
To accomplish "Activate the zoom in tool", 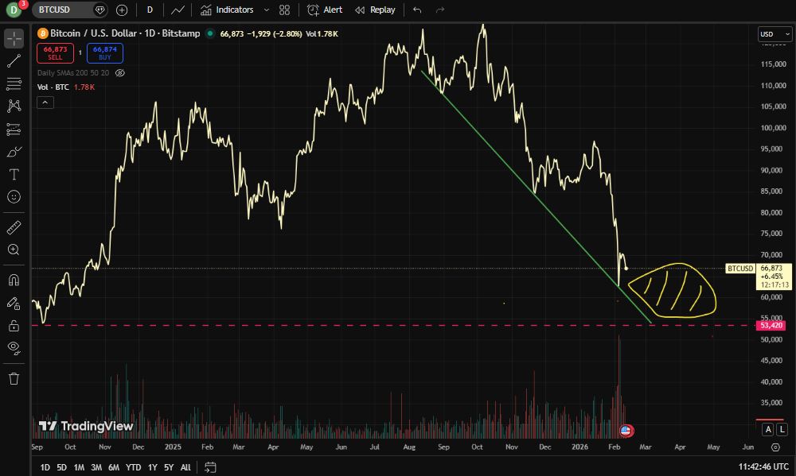I will tap(14, 250).
